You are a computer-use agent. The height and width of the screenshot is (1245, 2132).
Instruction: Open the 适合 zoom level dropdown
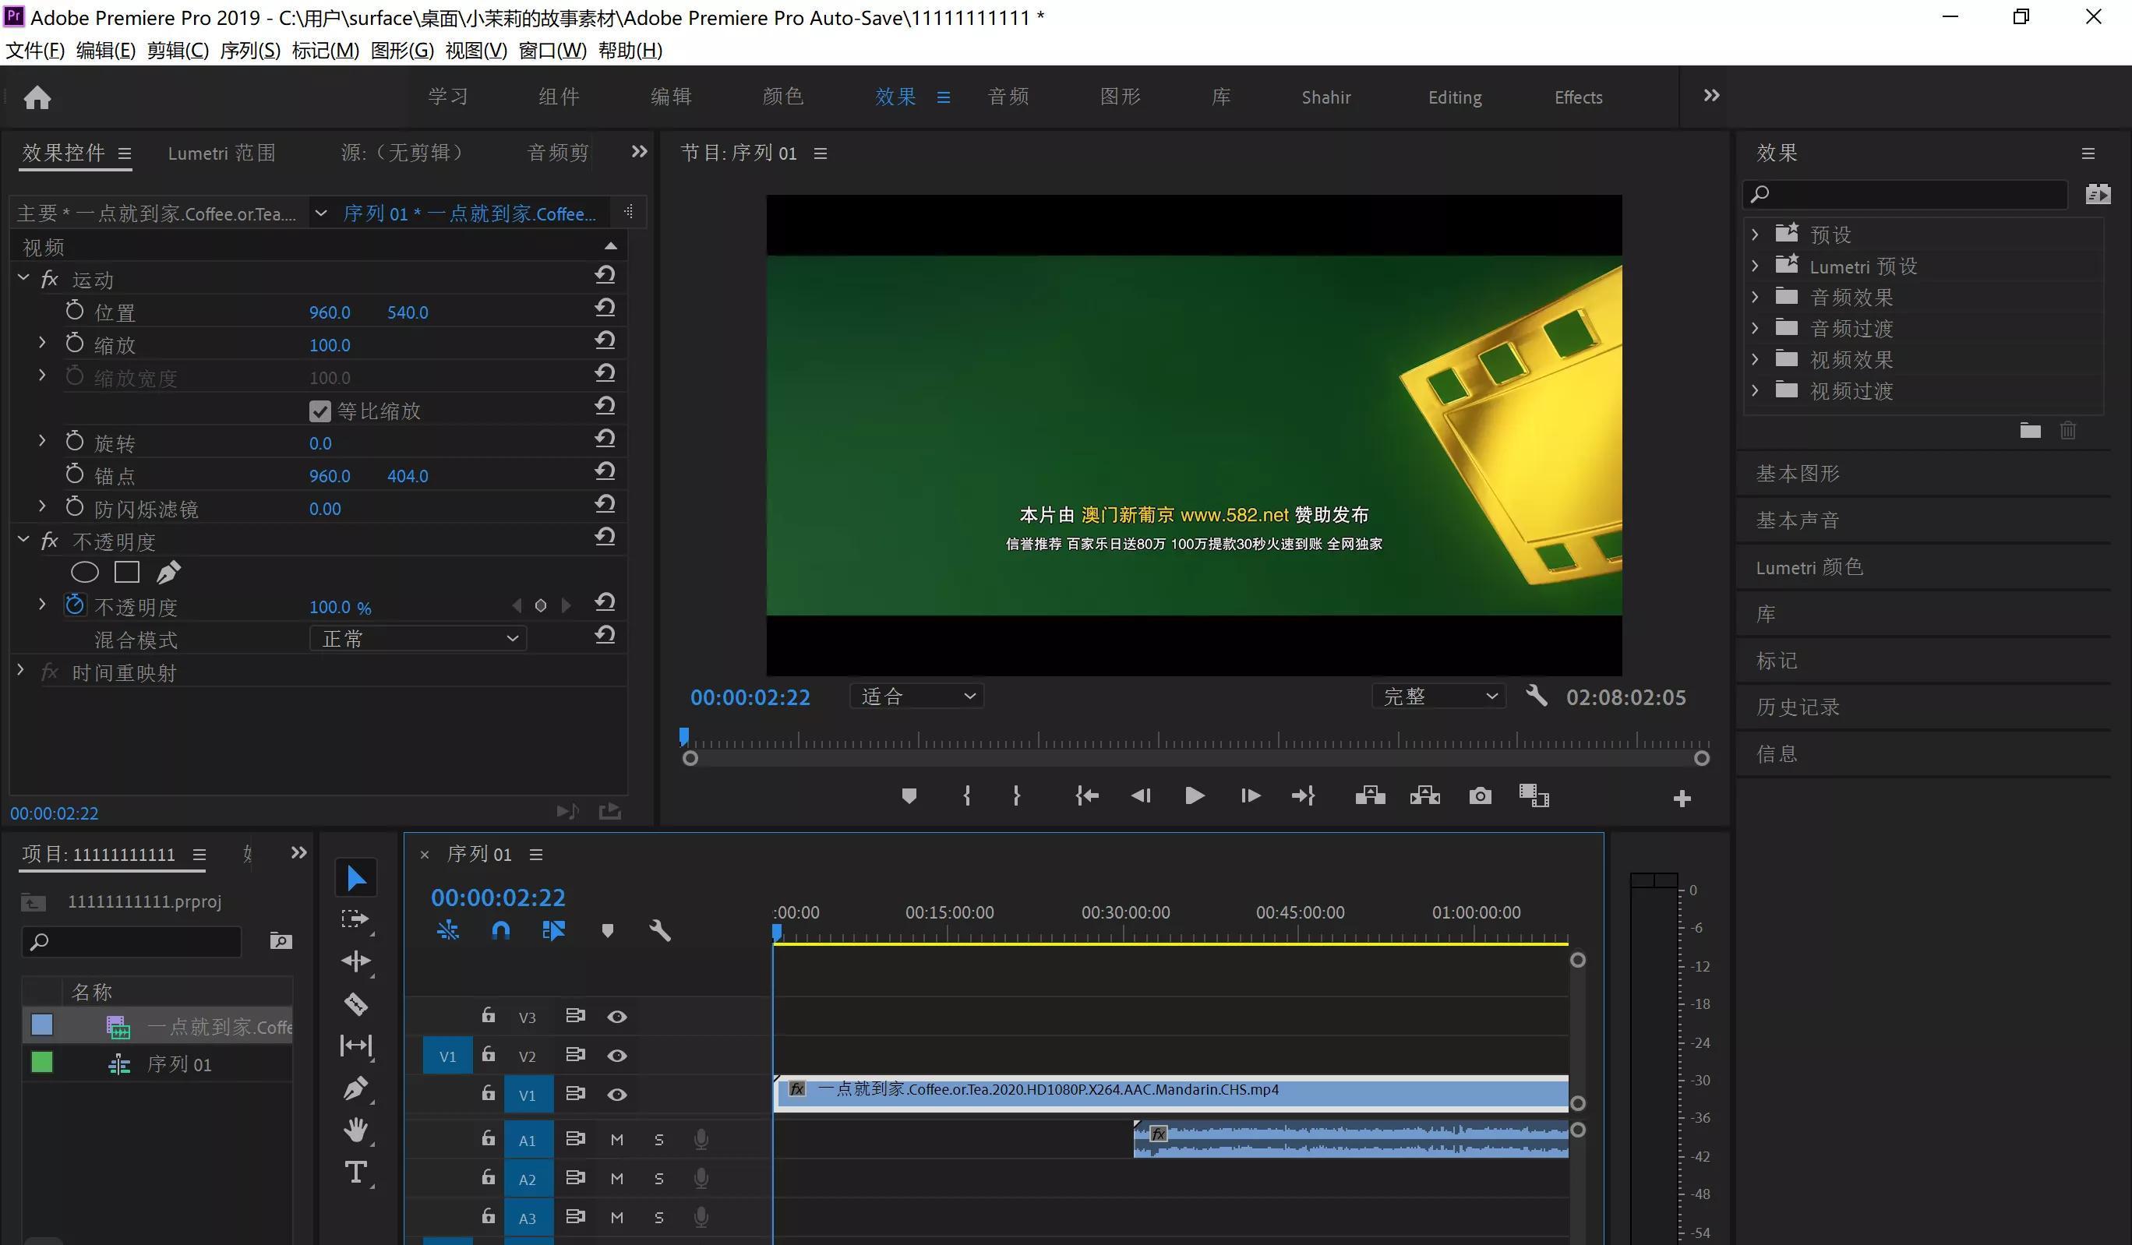click(x=917, y=696)
